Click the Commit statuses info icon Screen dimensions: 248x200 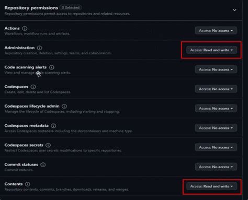point(43,164)
